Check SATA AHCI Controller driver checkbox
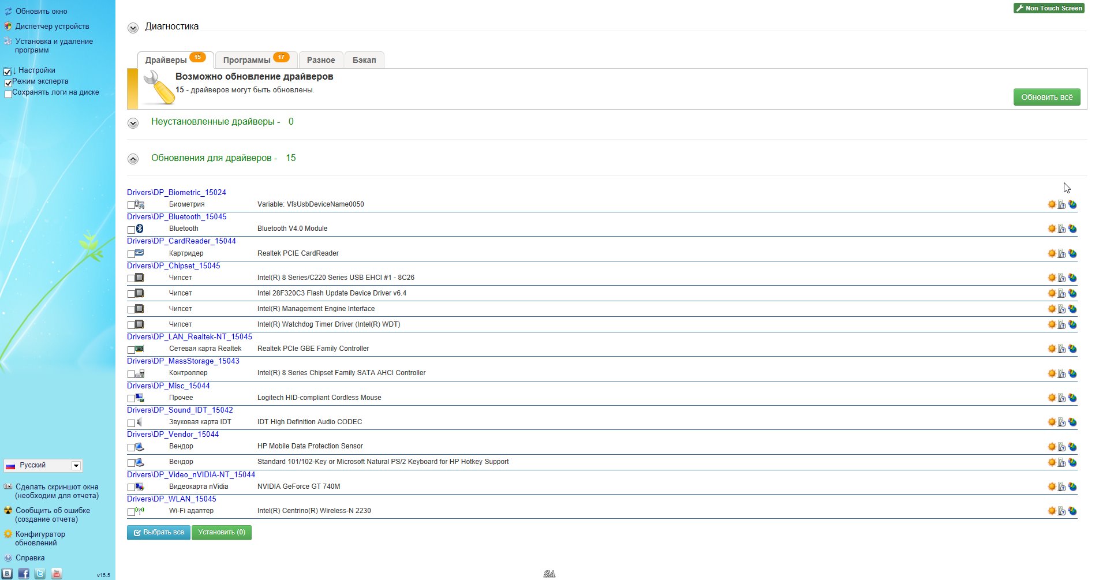The image size is (1099, 580). pyautogui.click(x=131, y=374)
